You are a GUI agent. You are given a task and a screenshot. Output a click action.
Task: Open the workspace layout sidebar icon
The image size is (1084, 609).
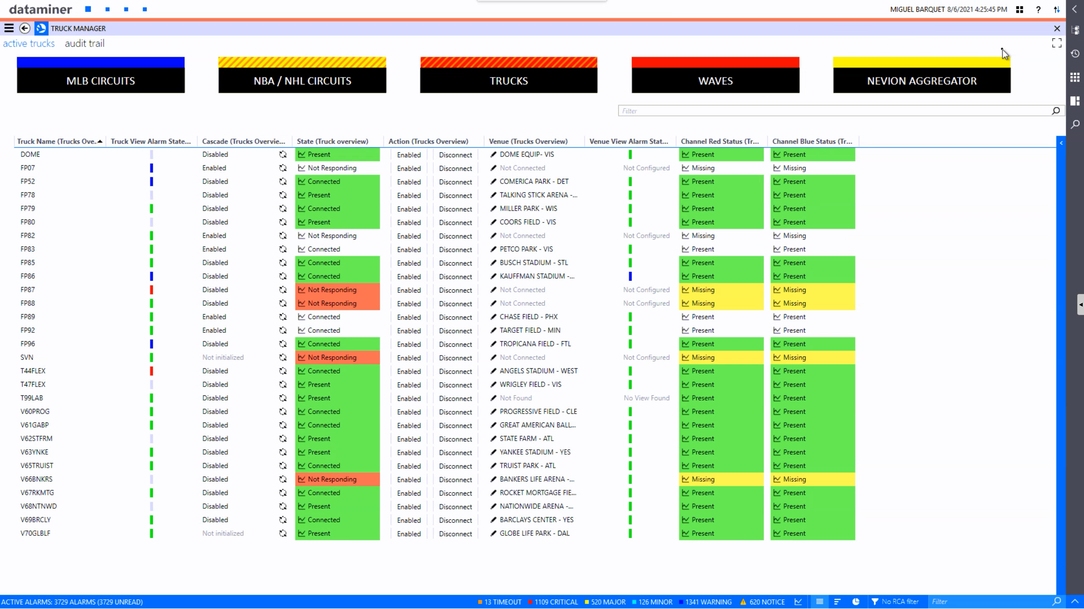click(1075, 101)
